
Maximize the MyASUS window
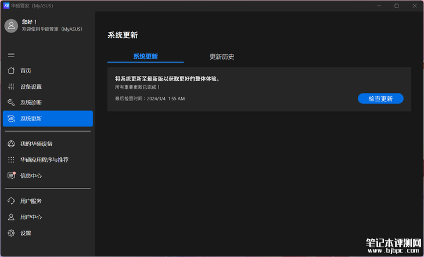[397, 6]
